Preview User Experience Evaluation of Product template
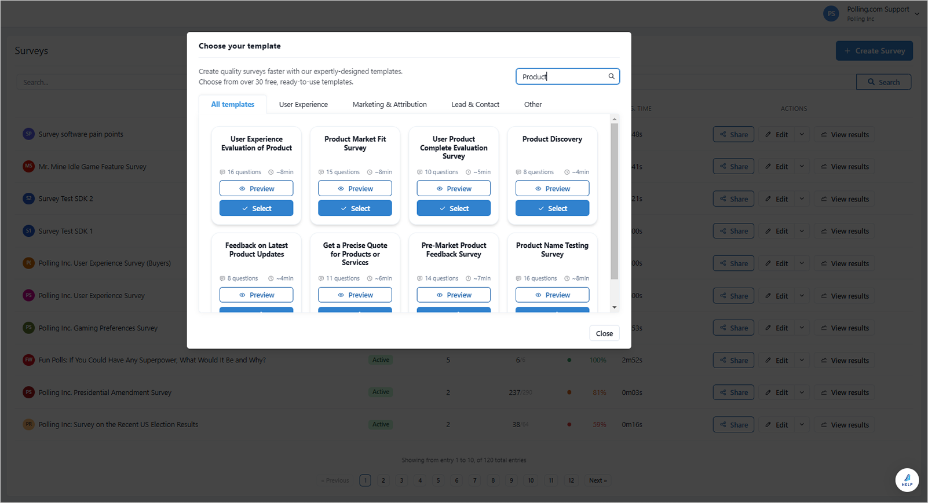 [x=256, y=189]
